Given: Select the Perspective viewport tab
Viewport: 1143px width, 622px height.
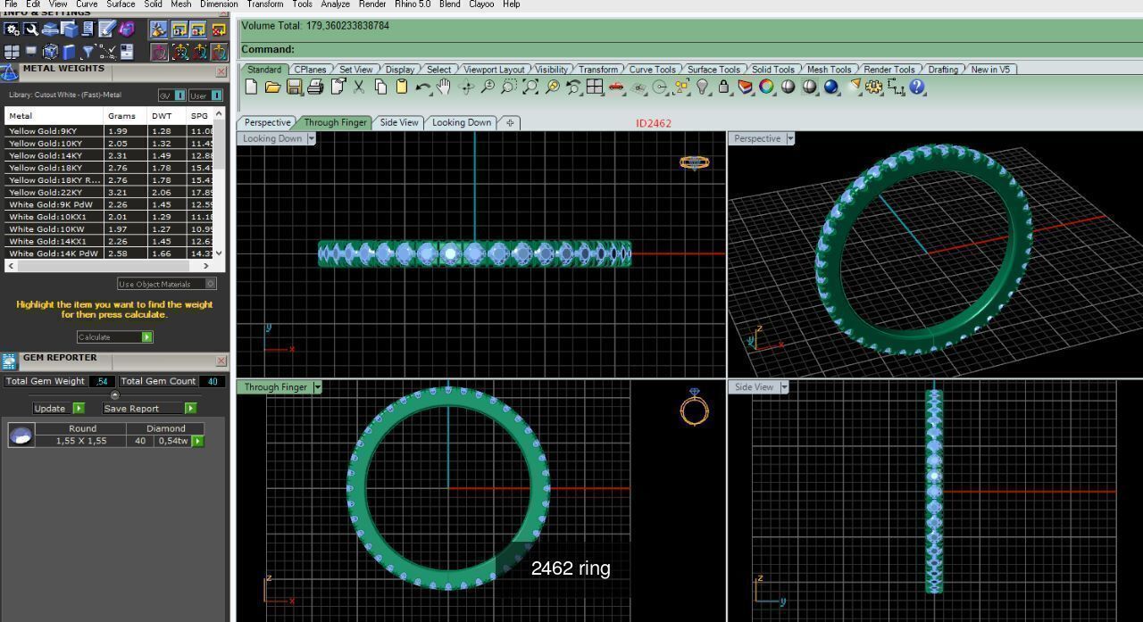Looking at the screenshot, I should point(267,122).
